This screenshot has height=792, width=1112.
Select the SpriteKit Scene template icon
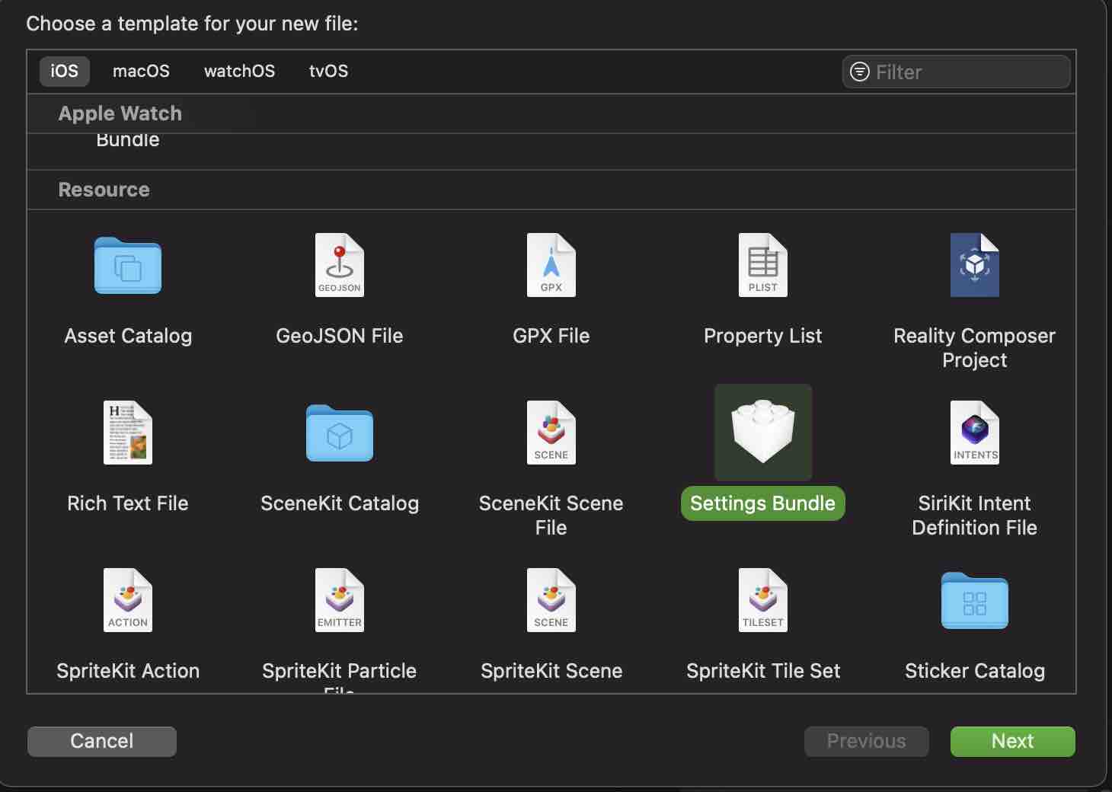click(551, 600)
